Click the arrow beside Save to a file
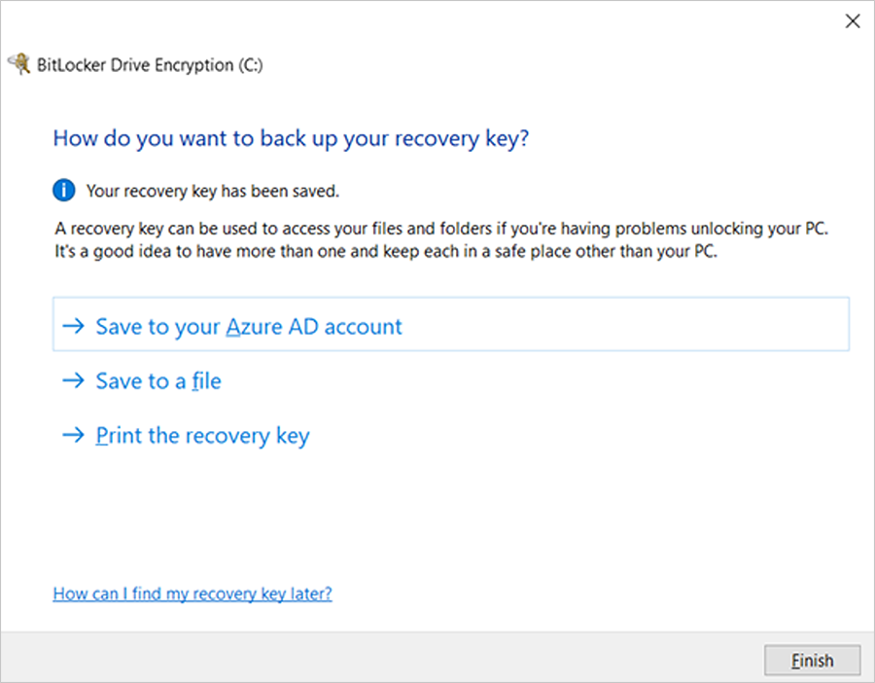Screen dimensions: 875x683 (75, 380)
